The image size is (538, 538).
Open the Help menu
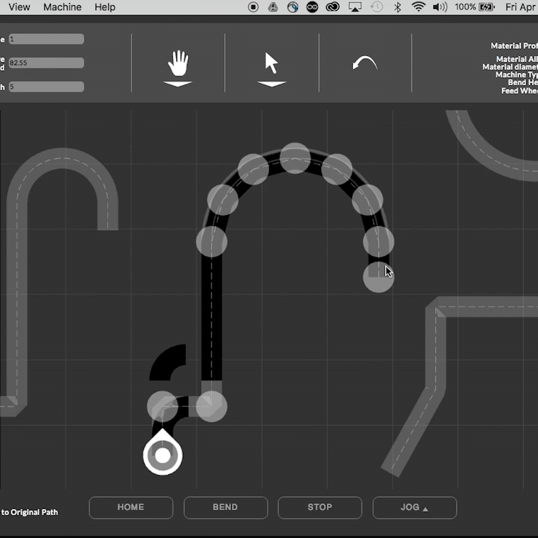[x=105, y=7]
